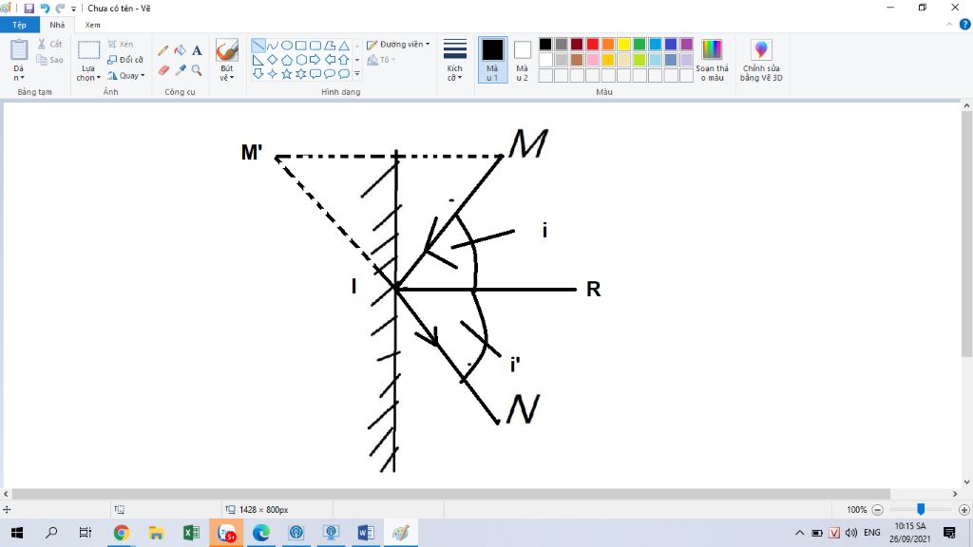Select the Line shape

[258, 46]
